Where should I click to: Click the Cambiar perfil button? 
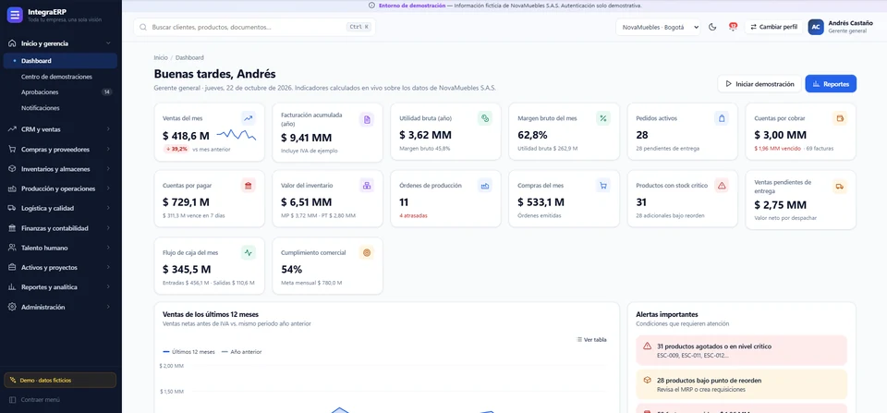coord(774,27)
